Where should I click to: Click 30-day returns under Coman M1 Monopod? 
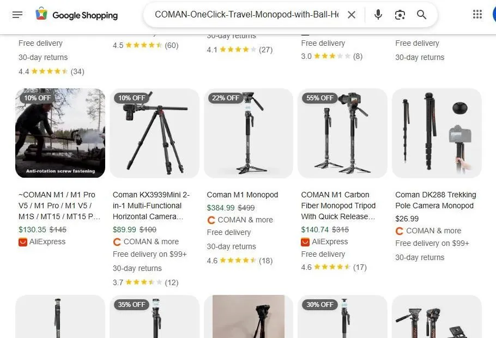[231, 246]
